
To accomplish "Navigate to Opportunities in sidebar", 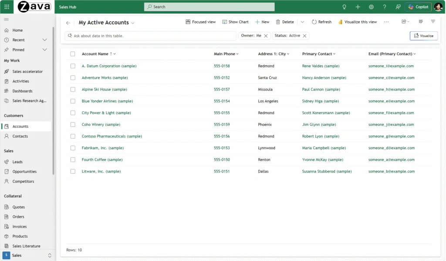I will click(x=24, y=172).
